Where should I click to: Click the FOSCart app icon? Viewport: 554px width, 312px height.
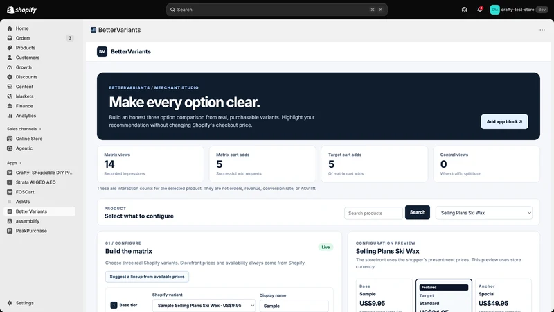pos(10,192)
